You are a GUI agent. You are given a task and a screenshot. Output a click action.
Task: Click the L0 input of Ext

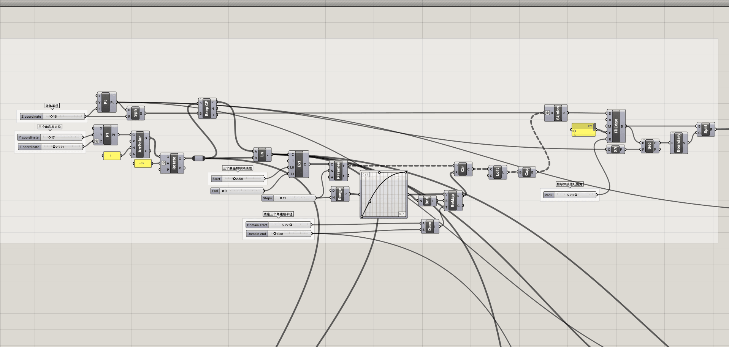coord(292,167)
